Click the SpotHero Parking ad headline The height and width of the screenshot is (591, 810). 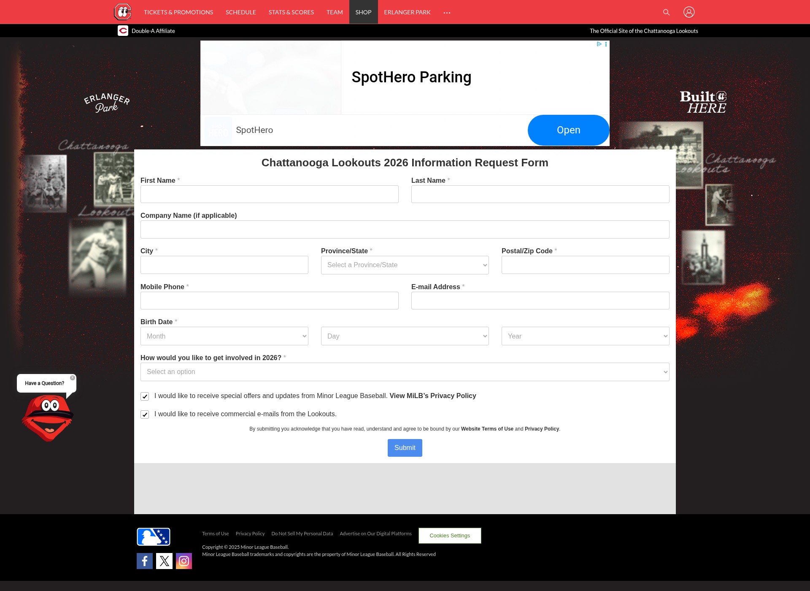tap(411, 77)
